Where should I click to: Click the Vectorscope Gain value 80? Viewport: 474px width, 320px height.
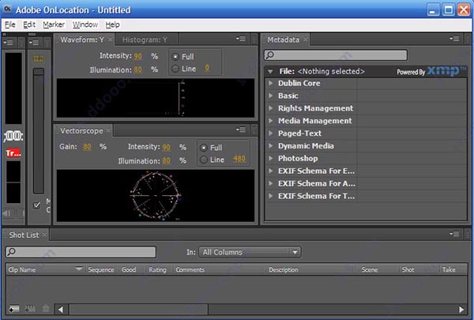tap(87, 147)
